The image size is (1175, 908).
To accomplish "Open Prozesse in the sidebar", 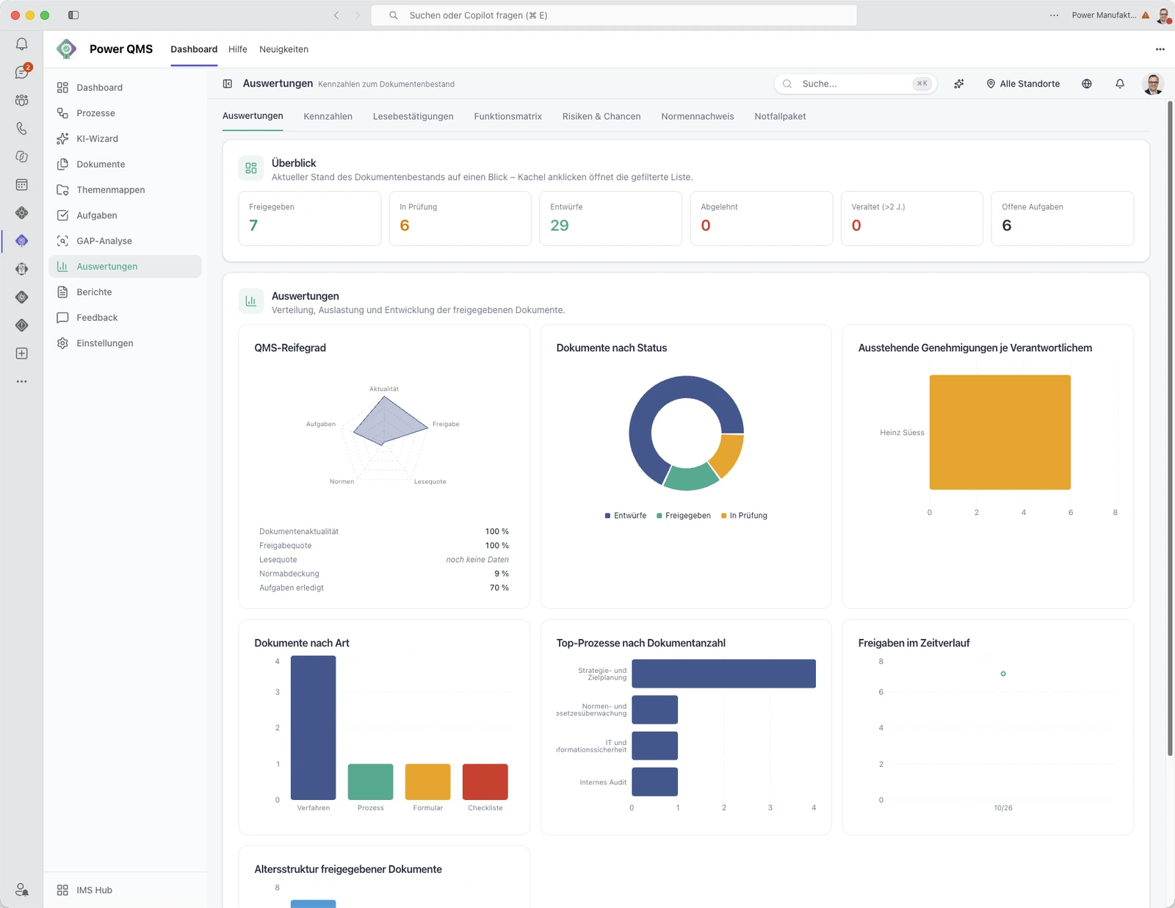I will point(125,113).
